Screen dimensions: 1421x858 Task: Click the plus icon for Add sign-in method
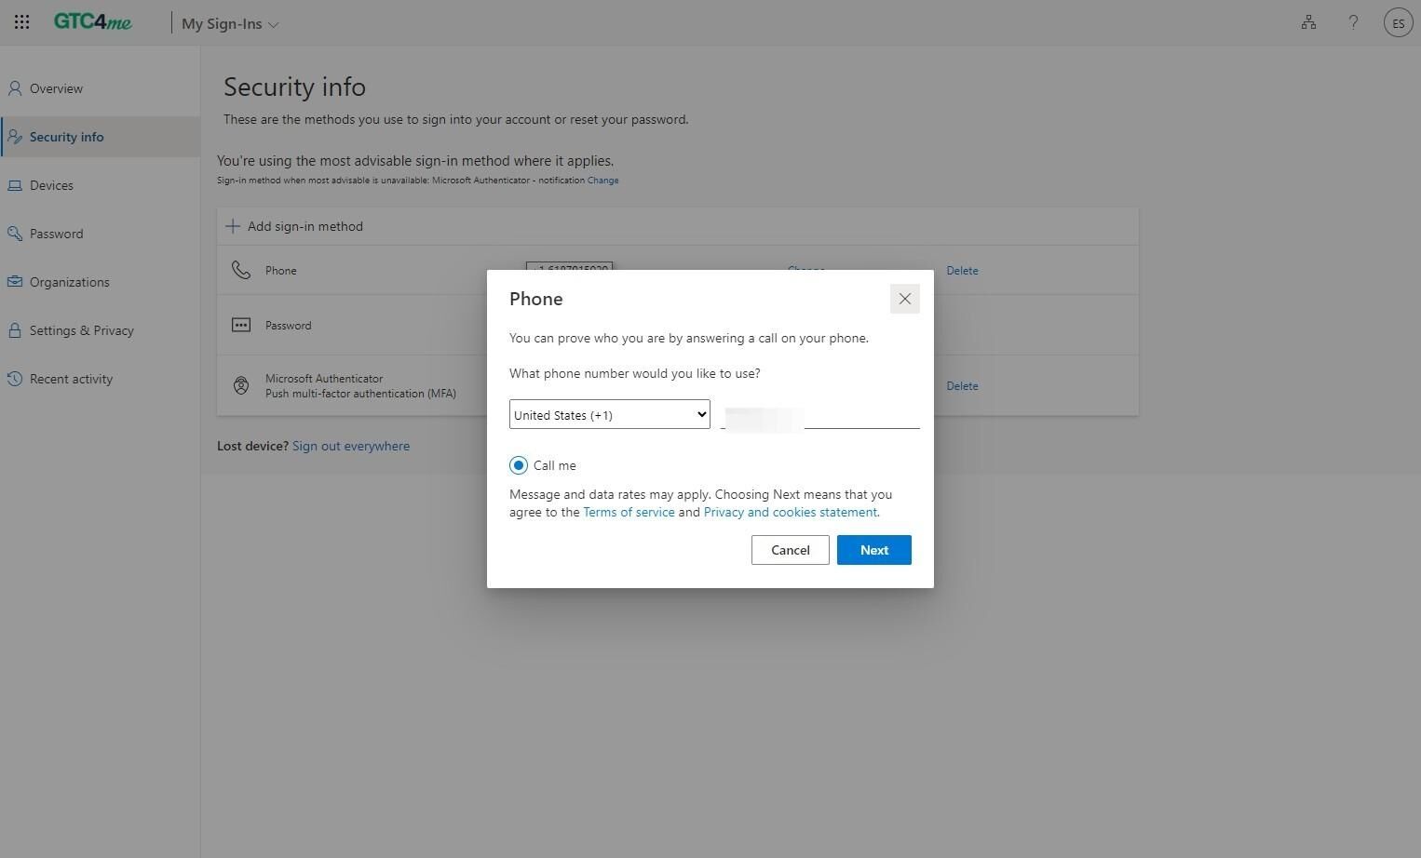(x=233, y=226)
